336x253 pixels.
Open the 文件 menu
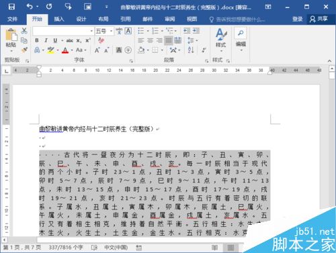tap(12, 19)
